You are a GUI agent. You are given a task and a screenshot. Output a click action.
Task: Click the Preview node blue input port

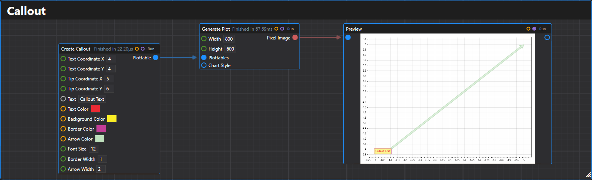(348, 38)
